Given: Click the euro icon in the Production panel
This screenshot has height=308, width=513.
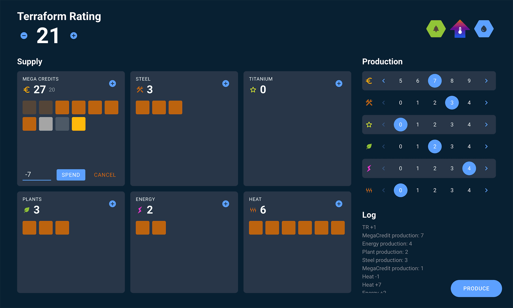Looking at the screenshot, I should click(x=369, y=81).
